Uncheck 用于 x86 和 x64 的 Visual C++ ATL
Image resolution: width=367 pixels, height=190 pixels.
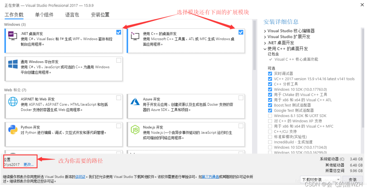tap(270, 100)
